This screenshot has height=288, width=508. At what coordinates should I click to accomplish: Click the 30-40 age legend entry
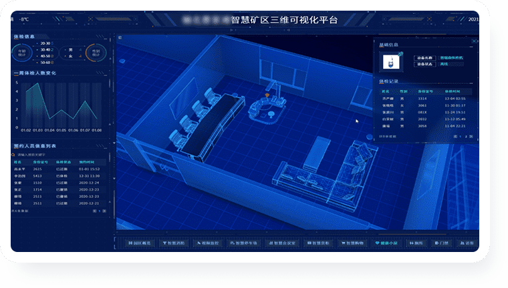point(45,50)
